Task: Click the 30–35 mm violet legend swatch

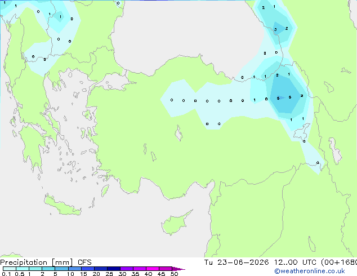Action: tap(127, 269)
